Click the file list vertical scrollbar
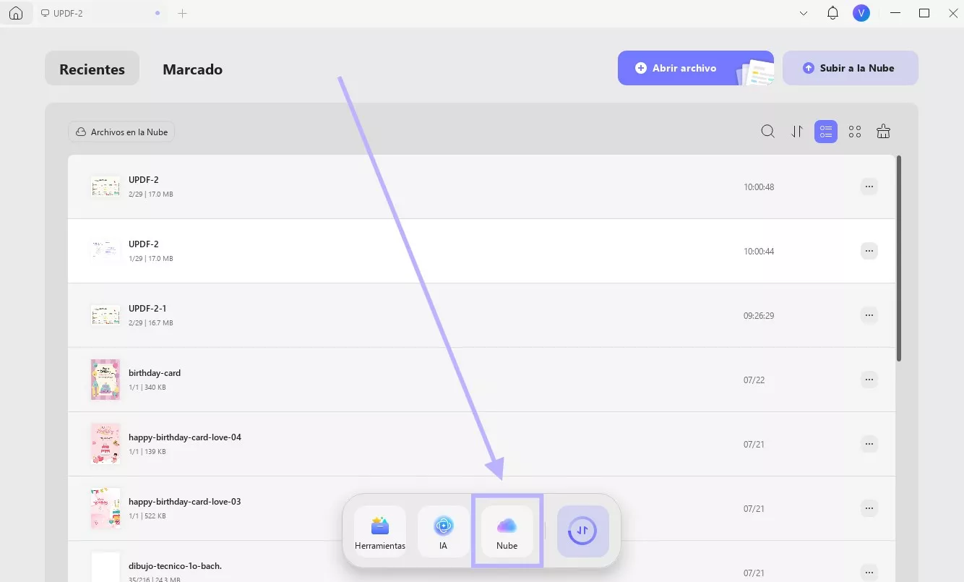Viewport: 964px width, 582px height. click(x=899, y=258)
